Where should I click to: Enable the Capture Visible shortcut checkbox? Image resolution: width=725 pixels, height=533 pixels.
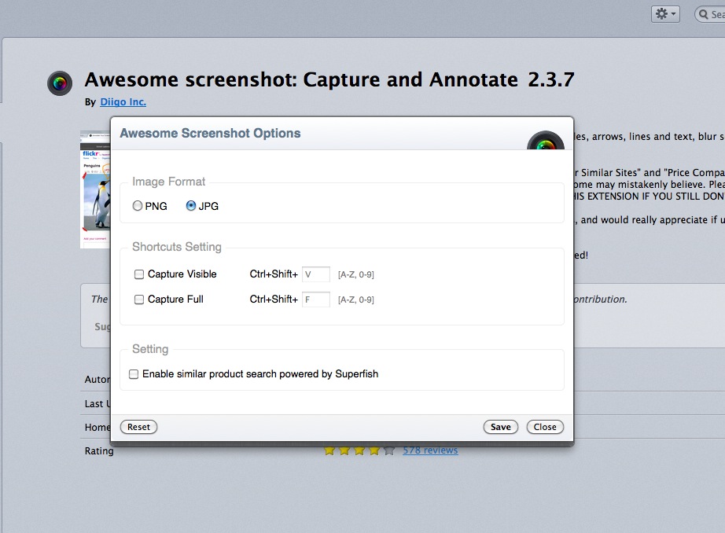pos(138,274)
